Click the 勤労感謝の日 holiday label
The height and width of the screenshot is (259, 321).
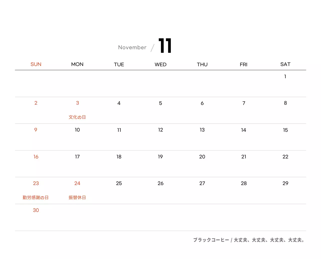(x=36, y=197)
